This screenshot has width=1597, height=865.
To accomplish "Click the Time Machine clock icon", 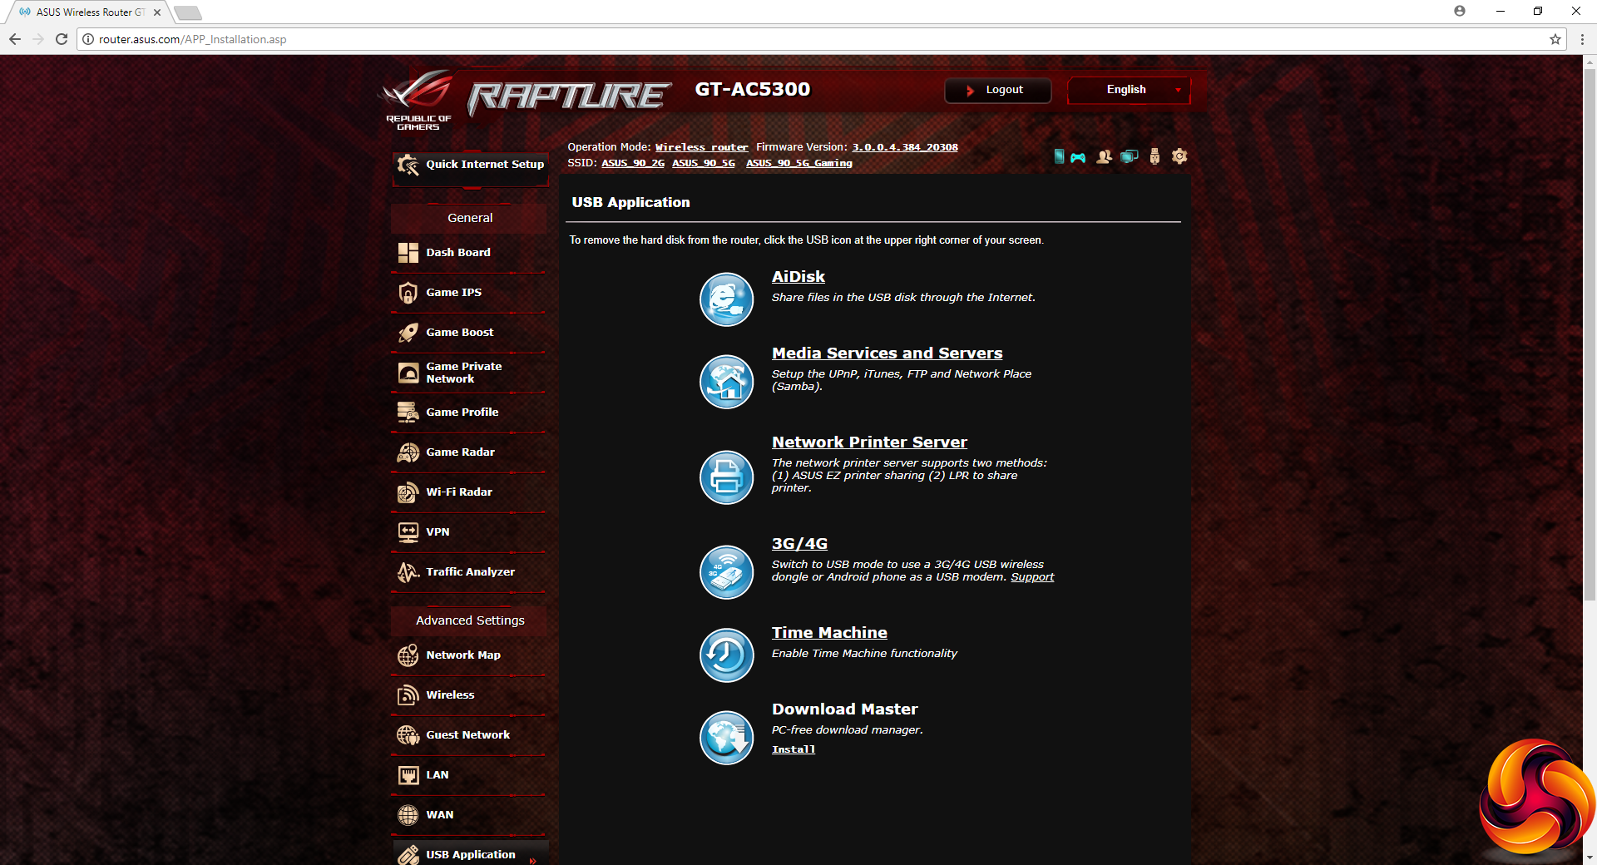I will [726, 655].
